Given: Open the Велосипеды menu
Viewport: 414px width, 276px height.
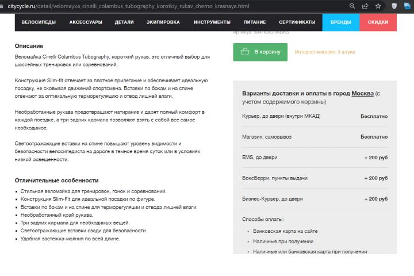Looking at the screenshot, I should point(39,22).
